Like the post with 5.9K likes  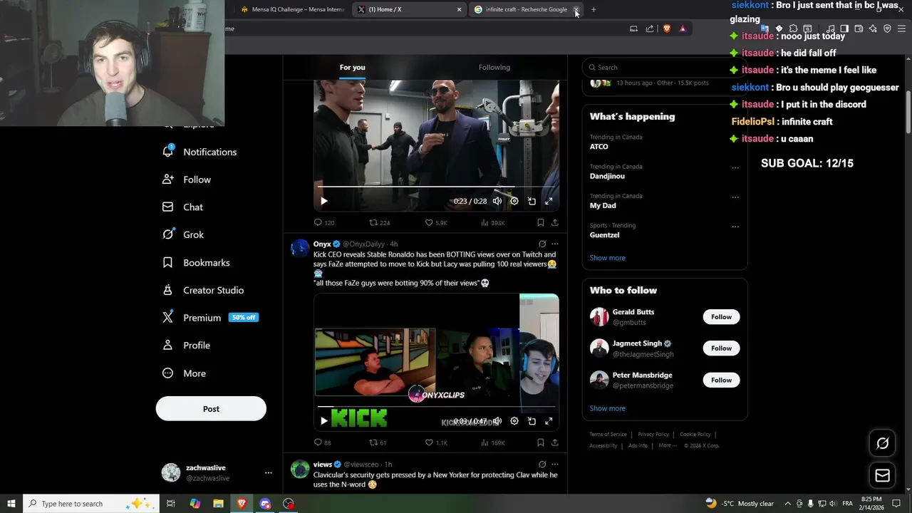click(435, 223)
